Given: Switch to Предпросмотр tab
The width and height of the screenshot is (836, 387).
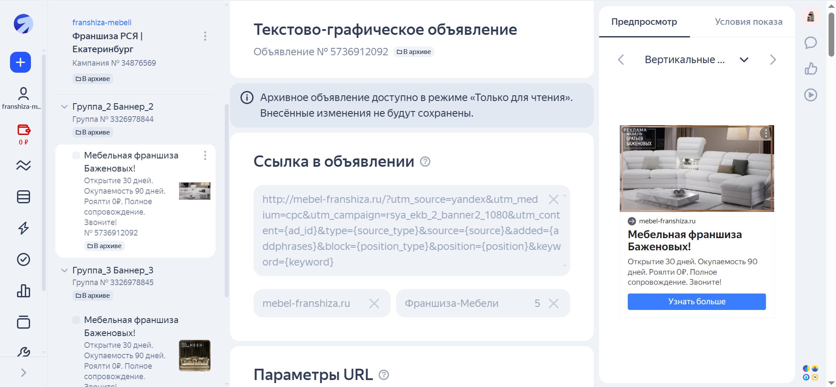Looking at the screenshot, I should 644,22.
